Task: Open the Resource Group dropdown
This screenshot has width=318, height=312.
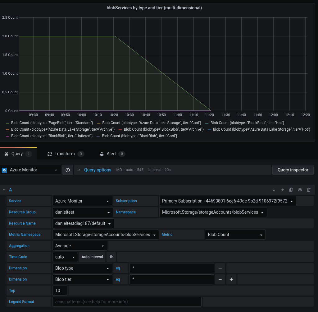Action: pos(83,212)
